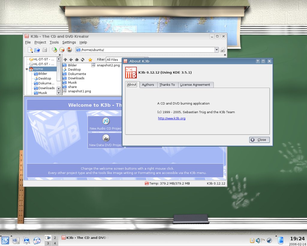This screenshot has height=246, width=307.
Task: Click the Open Project folder icon
Action: pos(37,50)
